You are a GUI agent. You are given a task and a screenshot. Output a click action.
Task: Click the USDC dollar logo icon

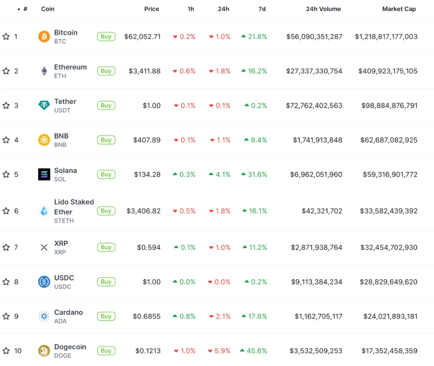[x=44, y=282]
